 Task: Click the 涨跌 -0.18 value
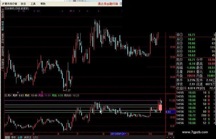point(192,64)
